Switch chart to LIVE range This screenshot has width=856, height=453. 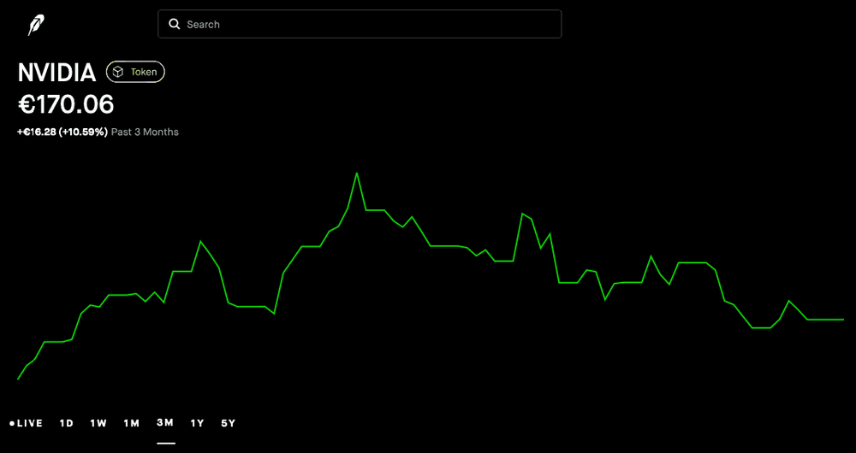coord(27,423)
